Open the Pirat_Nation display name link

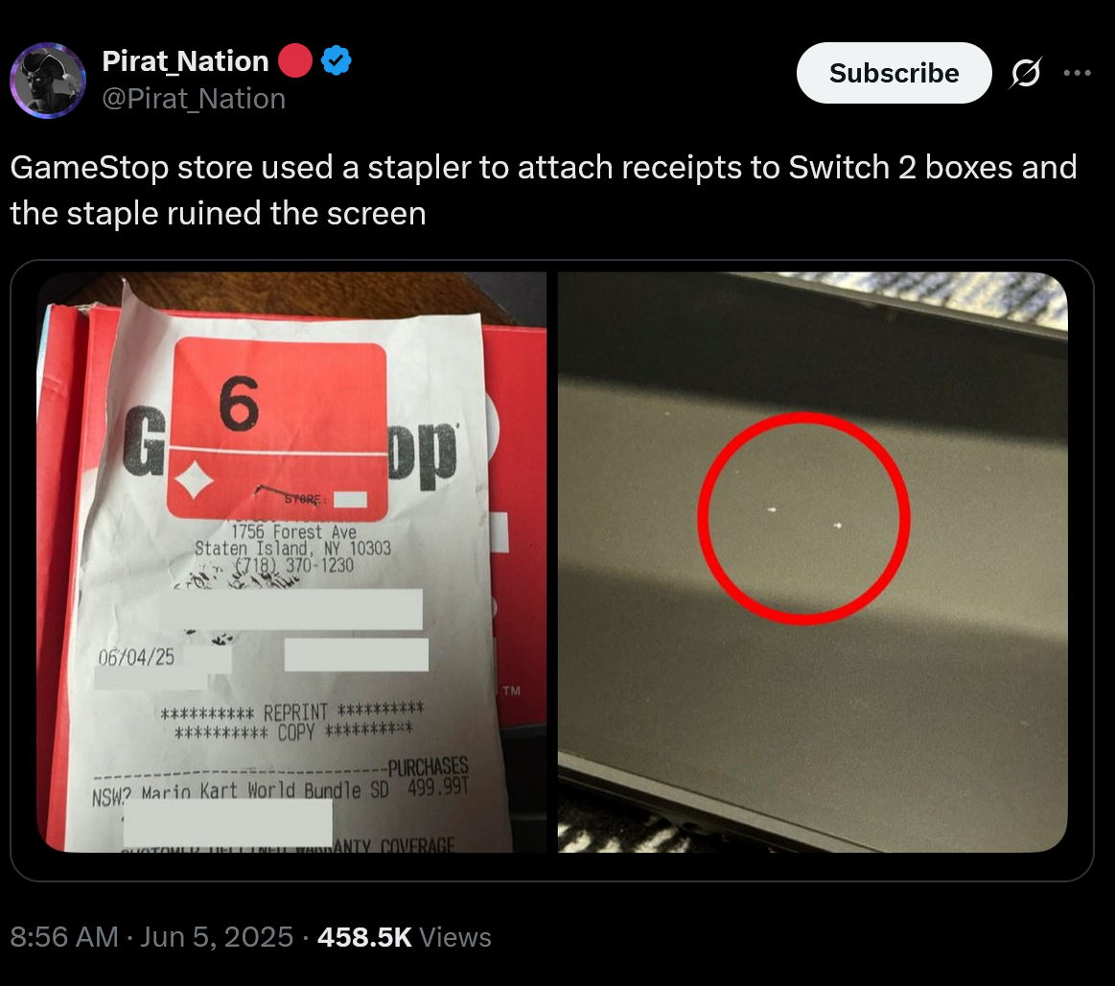click(185, 61)
